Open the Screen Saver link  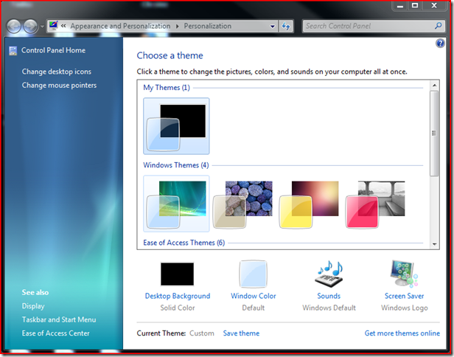(404, 296)
